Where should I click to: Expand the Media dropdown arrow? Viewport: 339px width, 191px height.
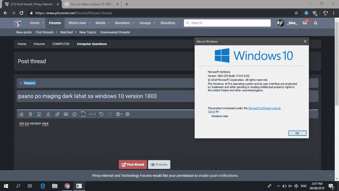[108, 23]
